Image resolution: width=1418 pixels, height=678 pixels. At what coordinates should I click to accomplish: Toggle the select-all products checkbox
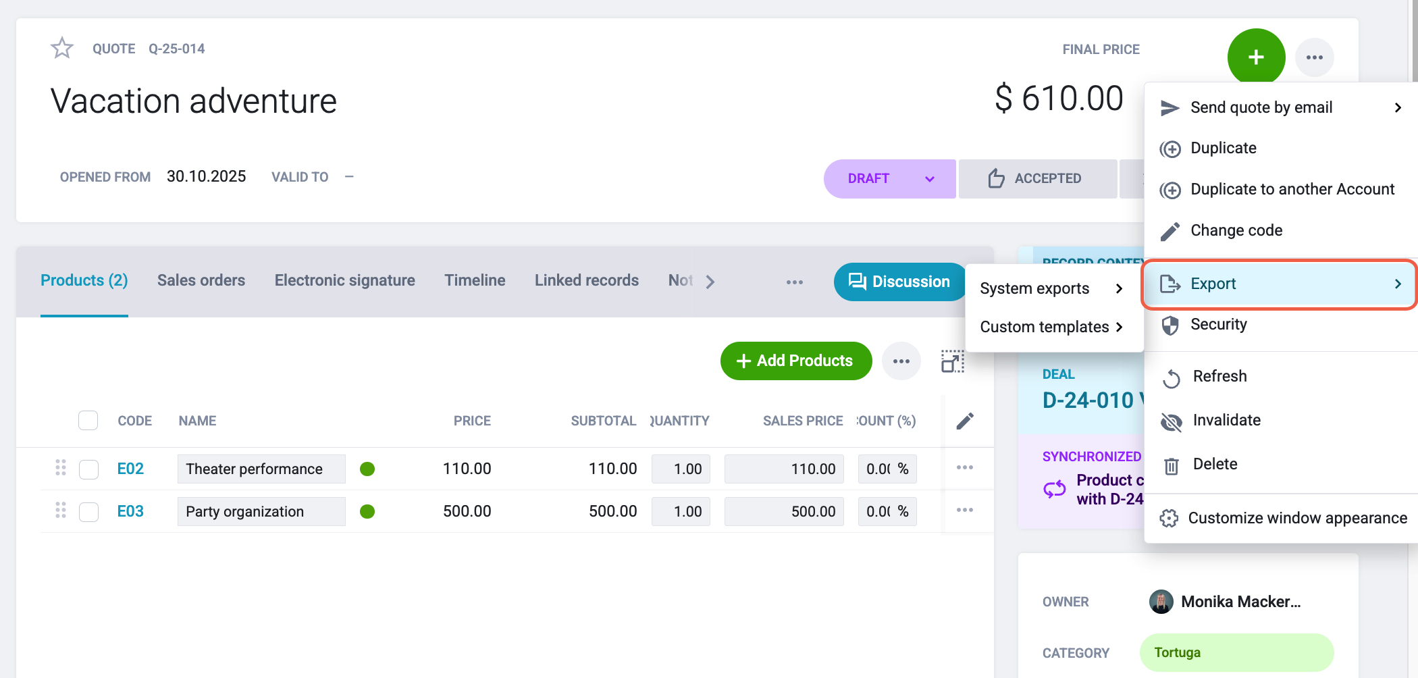coord(88,421)
